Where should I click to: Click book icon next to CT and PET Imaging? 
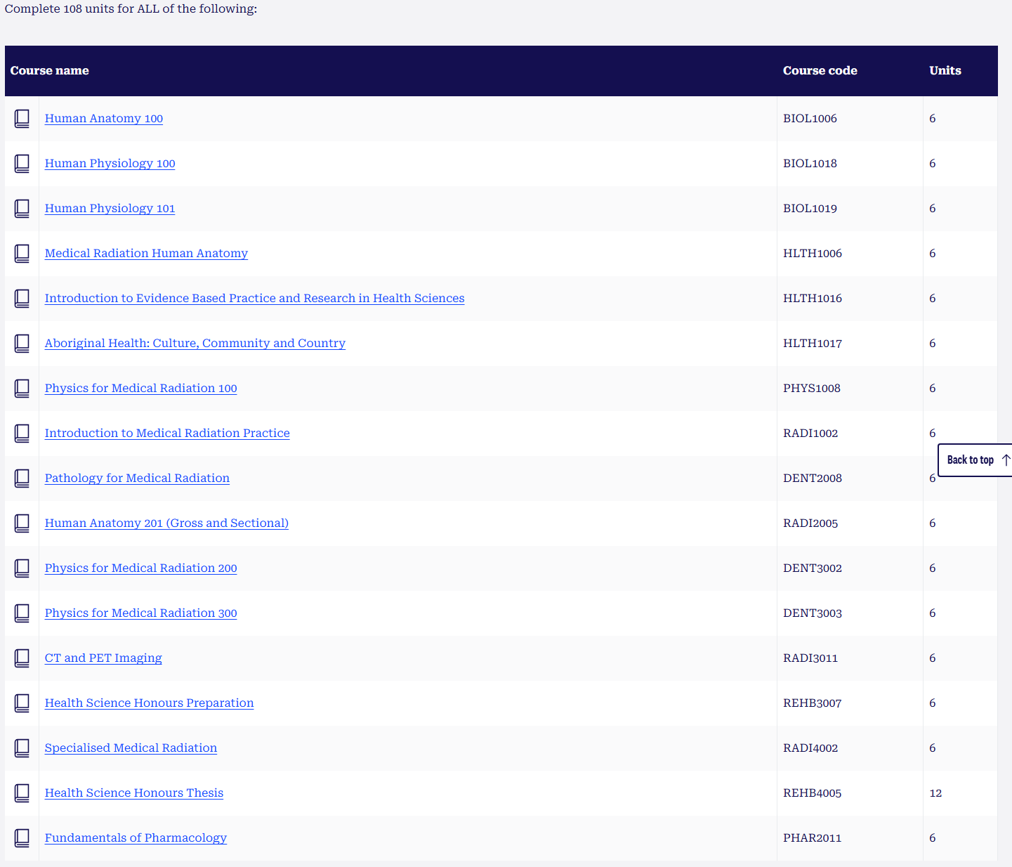(x=22, y=658)
